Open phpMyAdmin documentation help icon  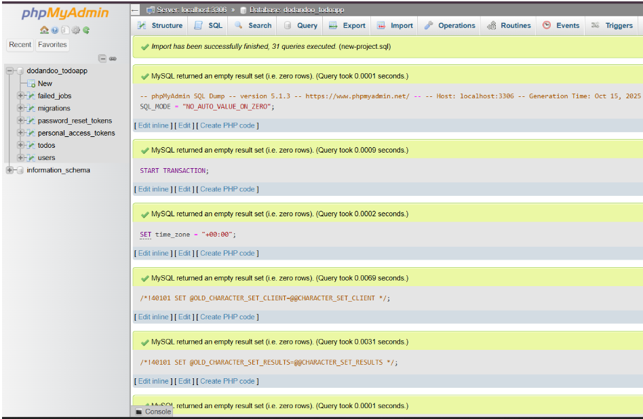tap(54, 30)
